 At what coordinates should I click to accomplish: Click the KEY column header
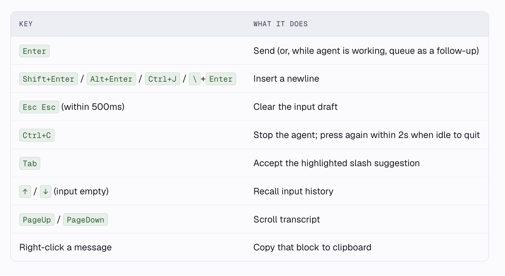[x=26, y=24]
